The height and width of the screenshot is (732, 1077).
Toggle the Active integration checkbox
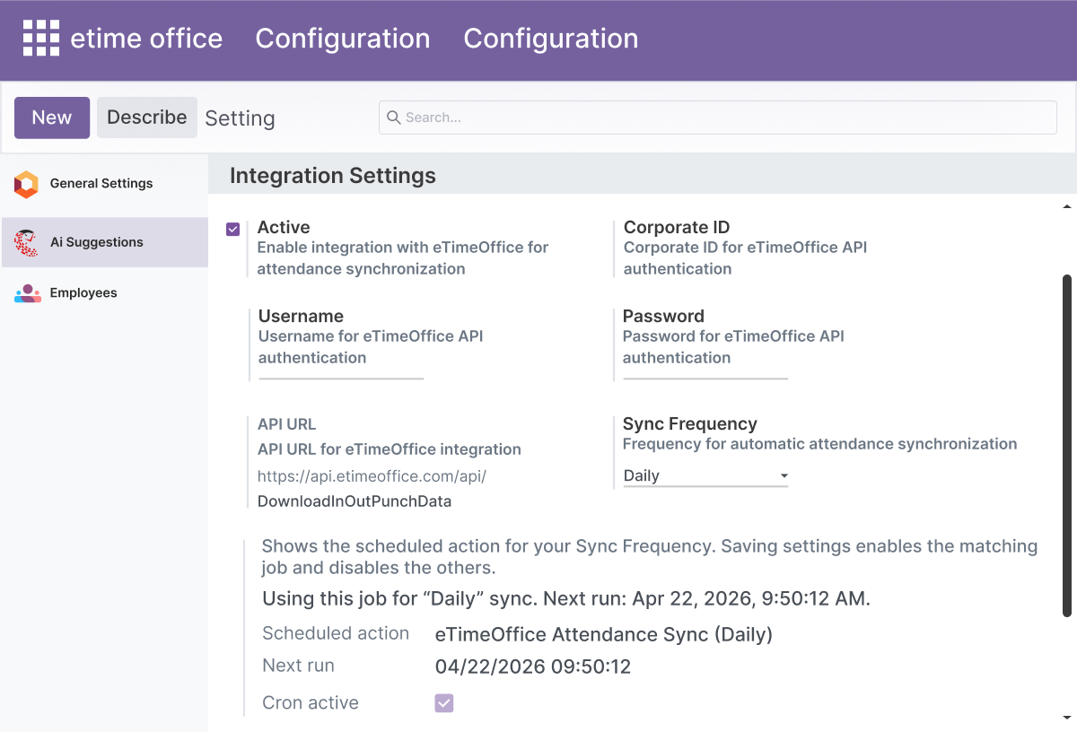pos(233,229)
